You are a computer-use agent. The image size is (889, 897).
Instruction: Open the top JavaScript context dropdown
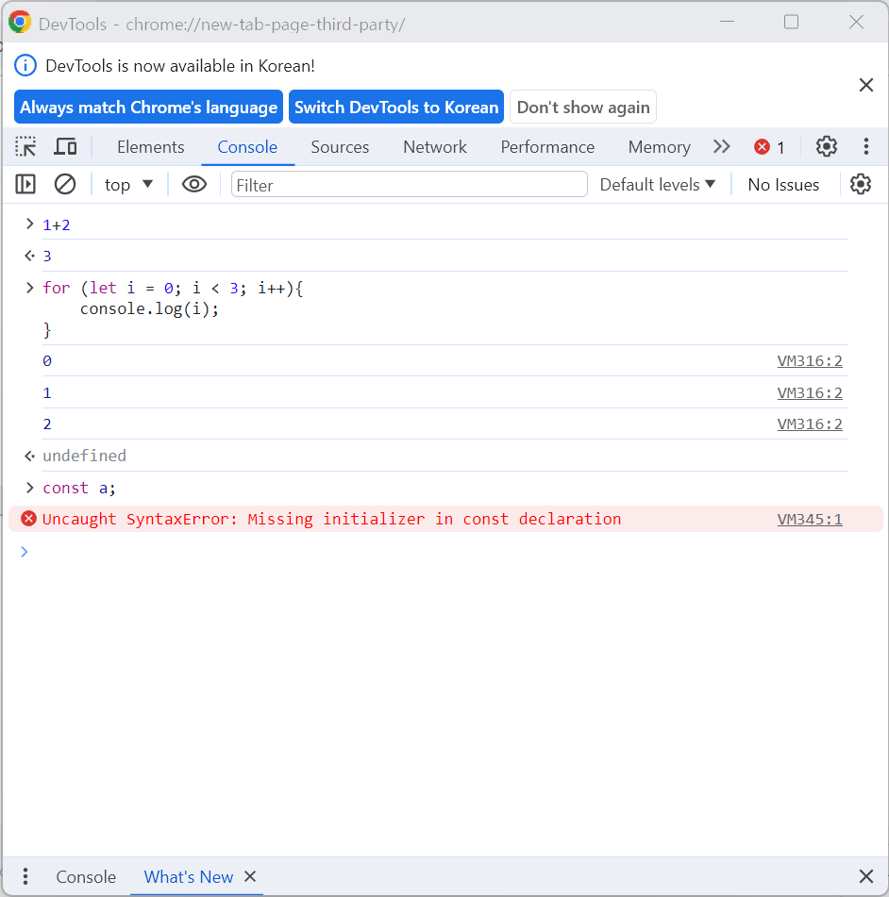tap(128, 184)
